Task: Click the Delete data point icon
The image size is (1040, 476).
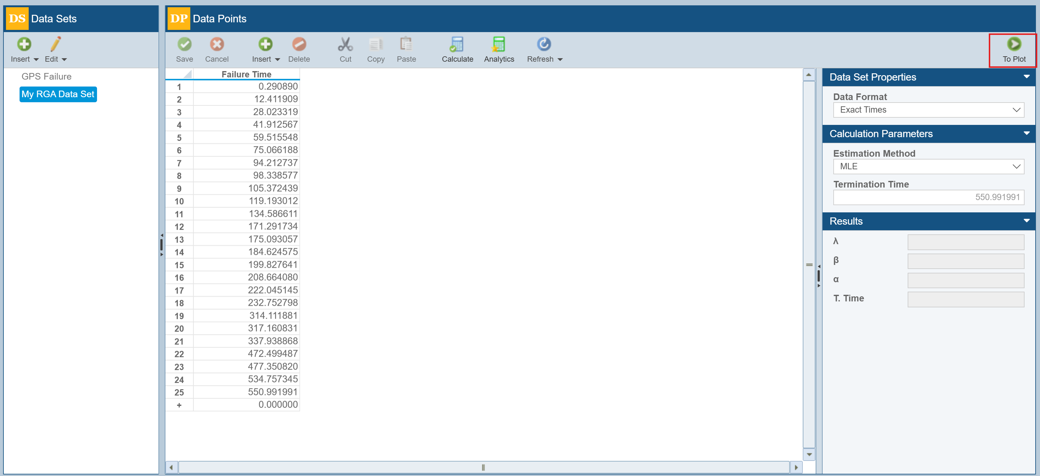Action: [299, 44]
